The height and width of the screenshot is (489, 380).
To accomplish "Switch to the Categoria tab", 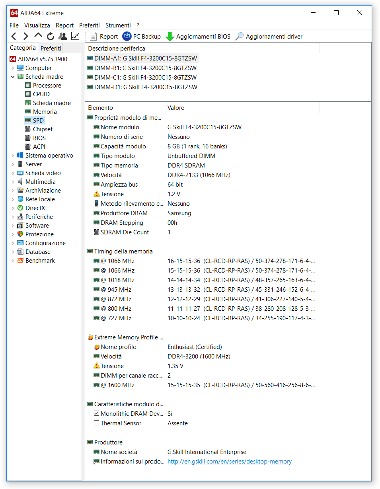I will pyautogui.click(x=23, y=48).
